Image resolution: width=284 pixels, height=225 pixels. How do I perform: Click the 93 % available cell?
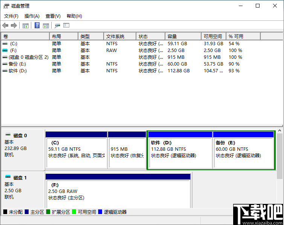tap(234, 71)
